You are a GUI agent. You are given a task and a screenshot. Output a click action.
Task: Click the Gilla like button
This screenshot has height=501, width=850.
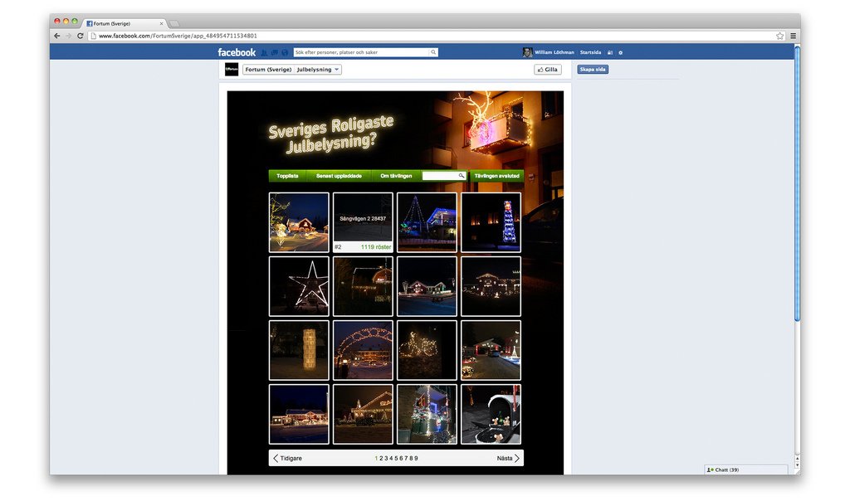coord(547,70)
